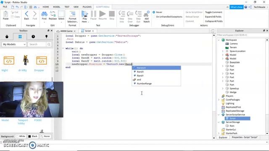269x151 pixels.
Task: Open the Toolbox inventory grid tab
Action: pyautogui.click(x=20, y=36)
